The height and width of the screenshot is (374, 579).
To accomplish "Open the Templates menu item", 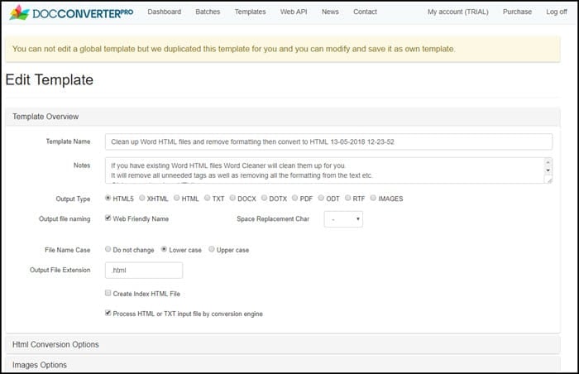I will pyautogui.click(x=250, y=12).
